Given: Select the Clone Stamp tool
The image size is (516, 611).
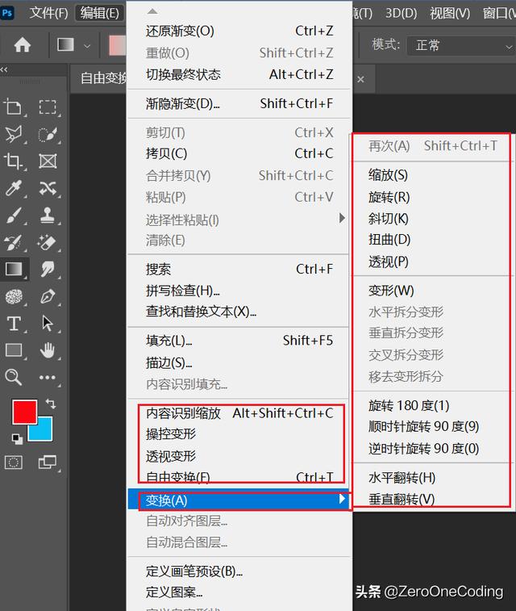Looking at the screenshot, I should (48, 215).
